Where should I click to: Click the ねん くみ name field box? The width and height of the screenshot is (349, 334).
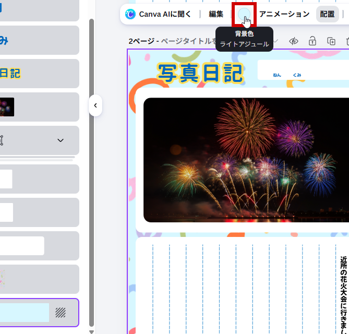pos(303,70)
